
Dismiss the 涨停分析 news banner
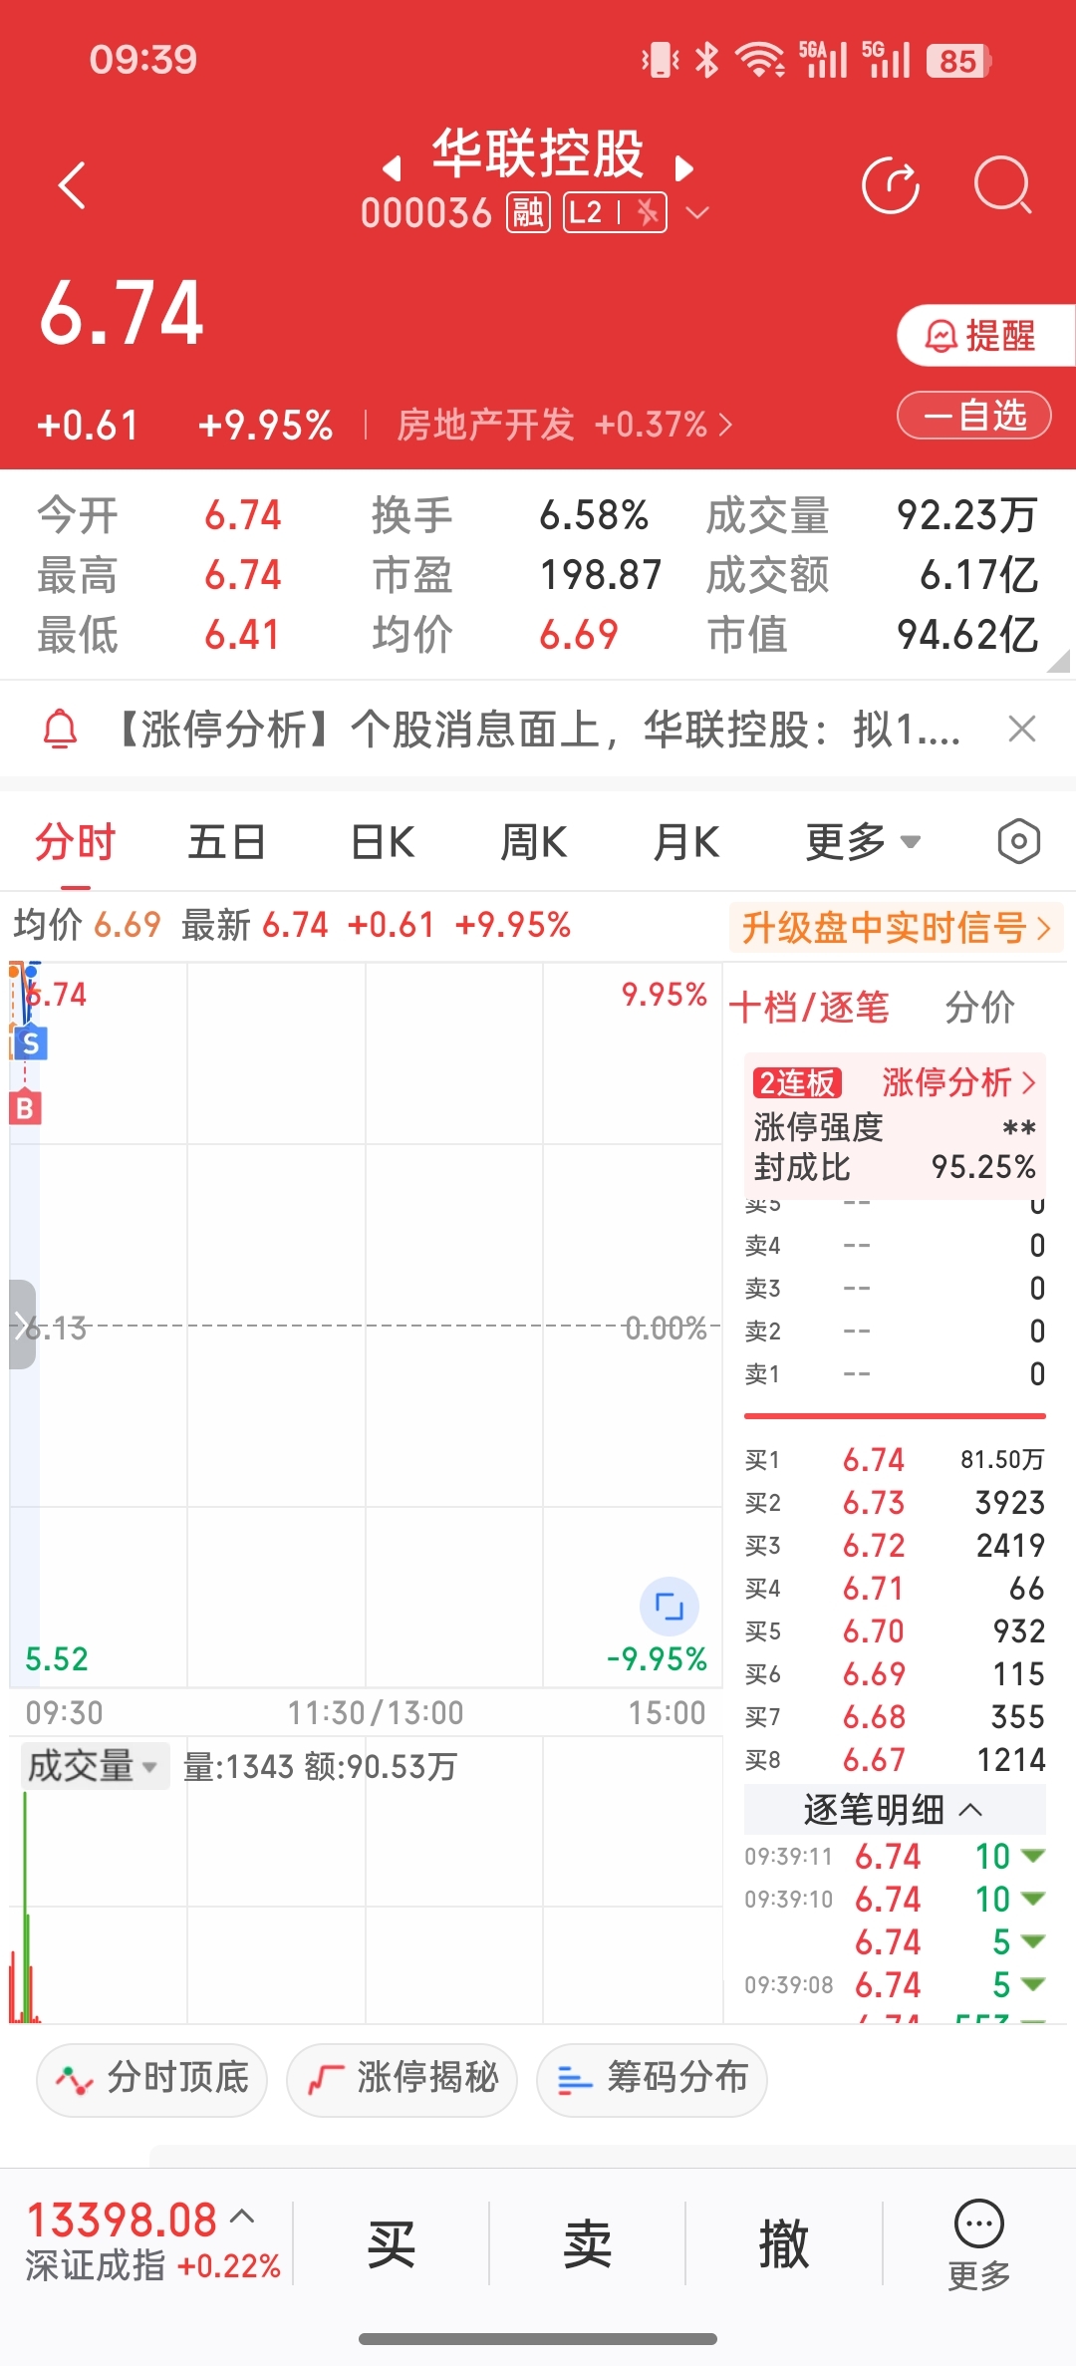click(1022, 730)
